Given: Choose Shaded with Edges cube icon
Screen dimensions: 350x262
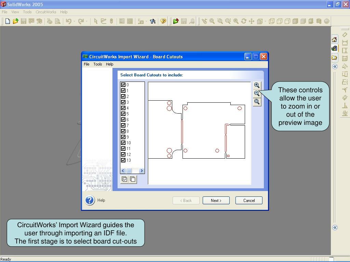Looking at the screenshot, I should [x=295, y=21].
